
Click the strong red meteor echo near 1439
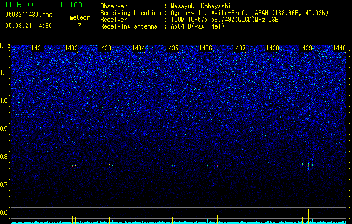(x=308, y=166)
